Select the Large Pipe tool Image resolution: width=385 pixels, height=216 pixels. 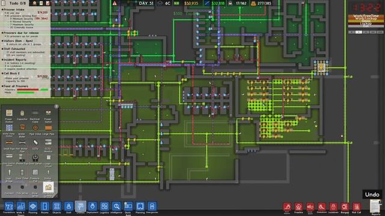(x=48, y=128)
